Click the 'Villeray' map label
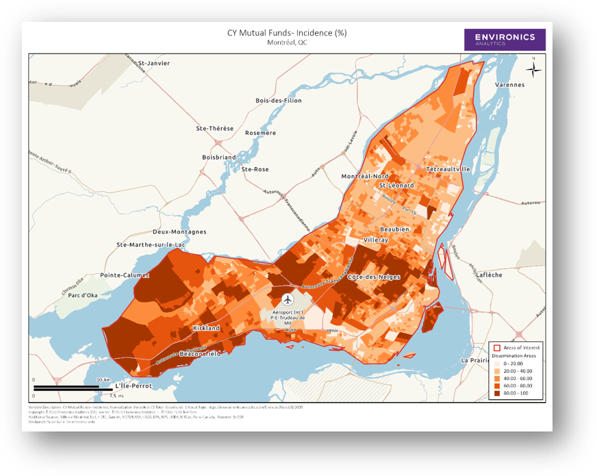Image resolution: width=597 pixels, height=476 pixels. pyautogui.click(x=376, y=240)
